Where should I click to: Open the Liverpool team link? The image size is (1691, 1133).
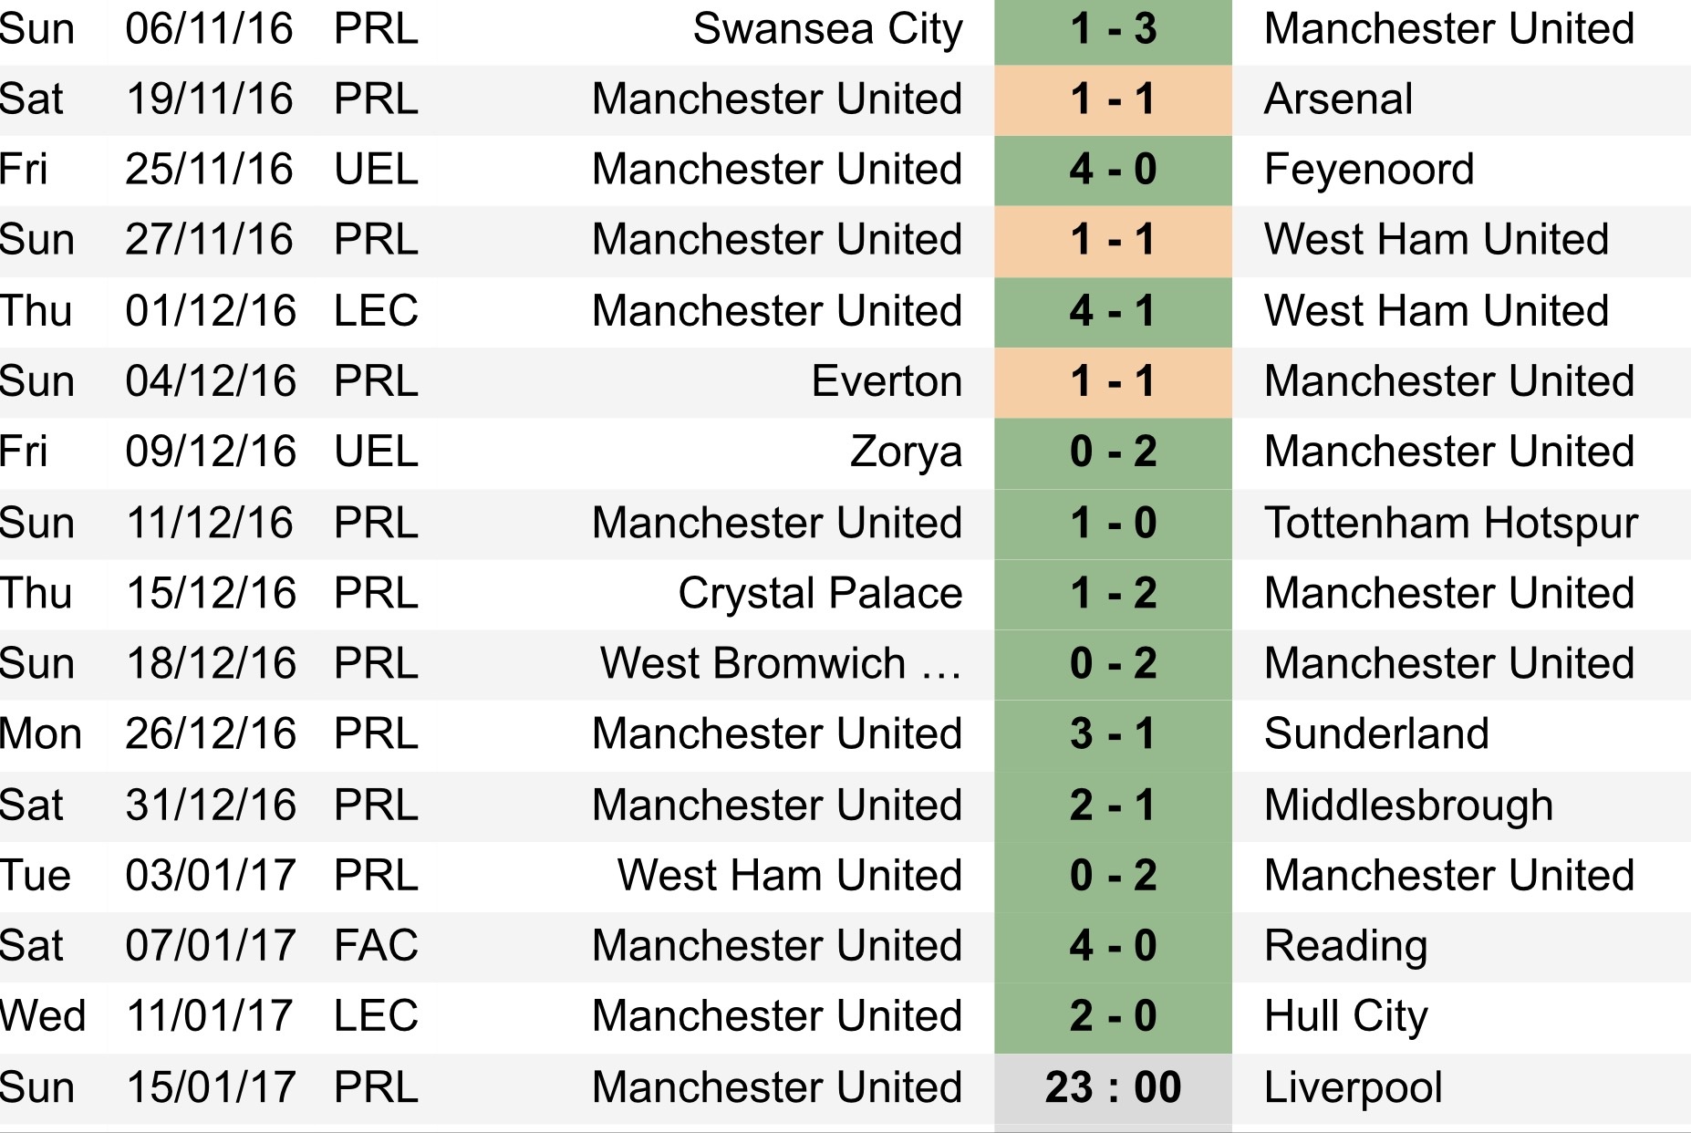pos(1353,1087)
